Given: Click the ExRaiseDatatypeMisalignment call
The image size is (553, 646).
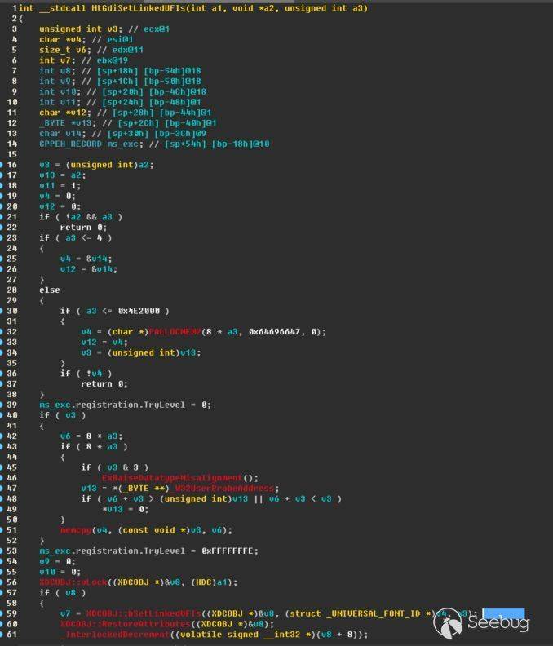Looking at the screenshot, I should pyautogui.click(x=172, y=478).
